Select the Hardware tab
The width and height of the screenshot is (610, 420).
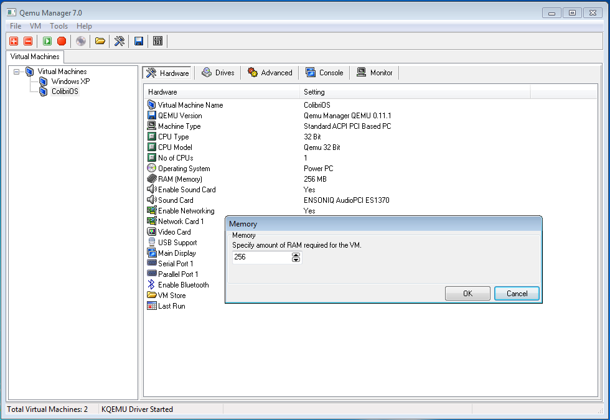point(167,73)
